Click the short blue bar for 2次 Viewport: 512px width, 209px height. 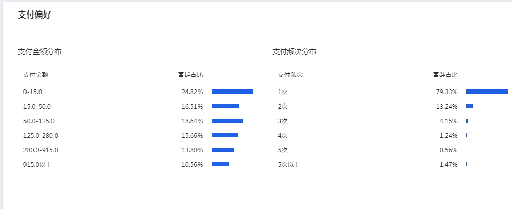(469, 106)
